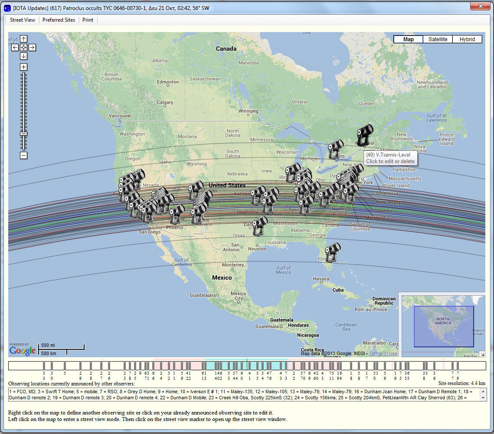The image size is (494, 434).
Task: Zoom out with the minus button
Action: click(23, 155)
